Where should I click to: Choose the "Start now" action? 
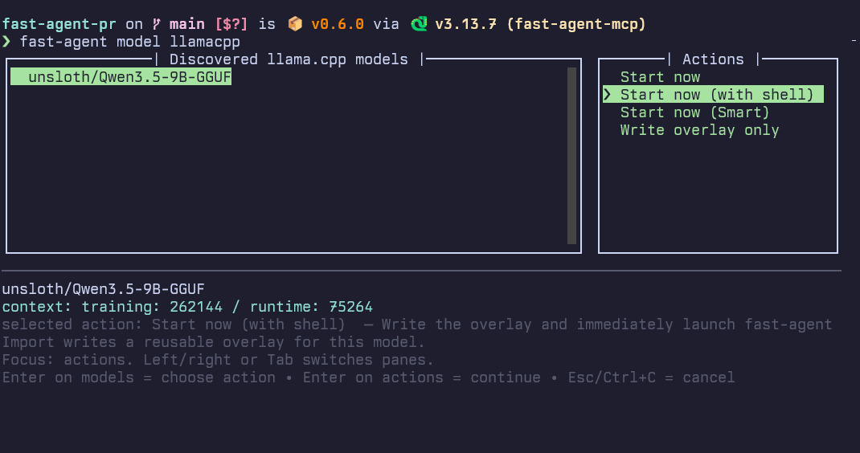(660, 77)
